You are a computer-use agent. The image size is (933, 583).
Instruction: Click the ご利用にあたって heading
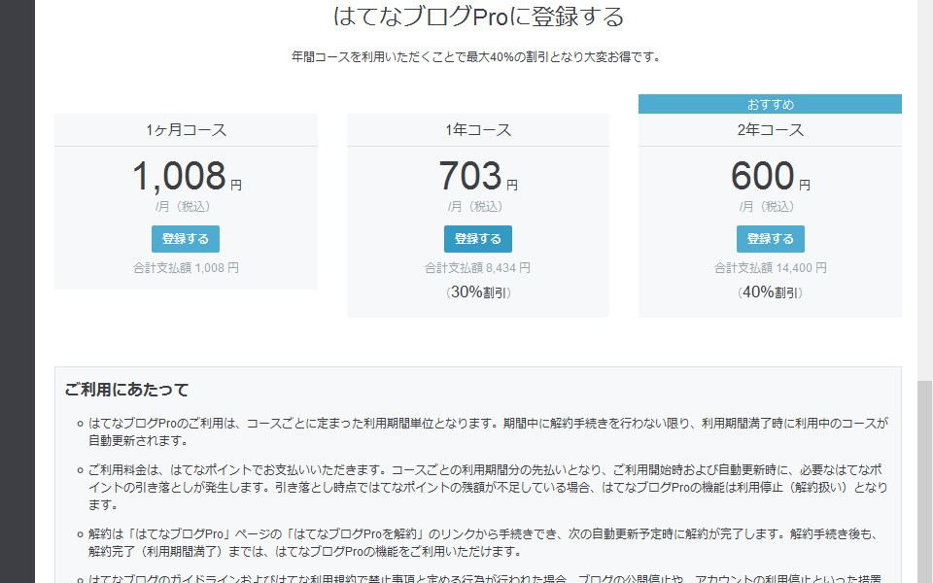point(126,390)
